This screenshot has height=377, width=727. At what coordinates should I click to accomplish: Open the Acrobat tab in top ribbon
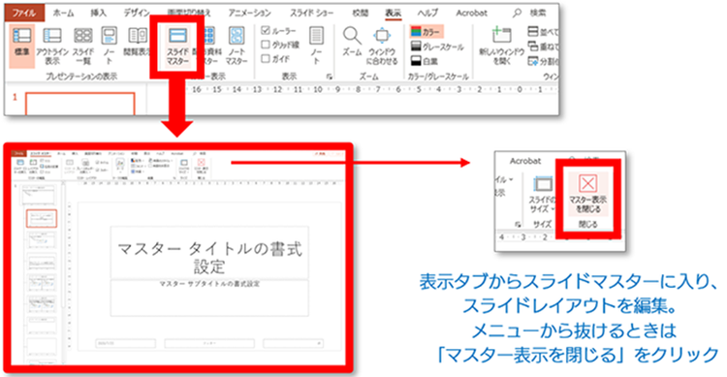tap(471, 13)
